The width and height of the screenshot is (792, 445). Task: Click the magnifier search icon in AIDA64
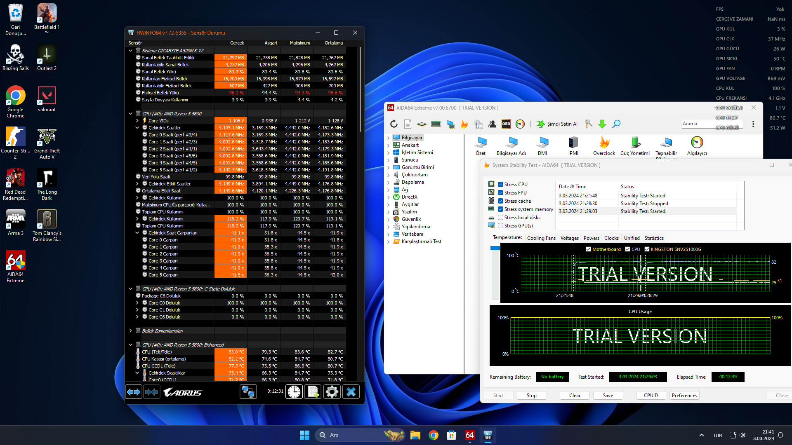[x=616, y=124]
